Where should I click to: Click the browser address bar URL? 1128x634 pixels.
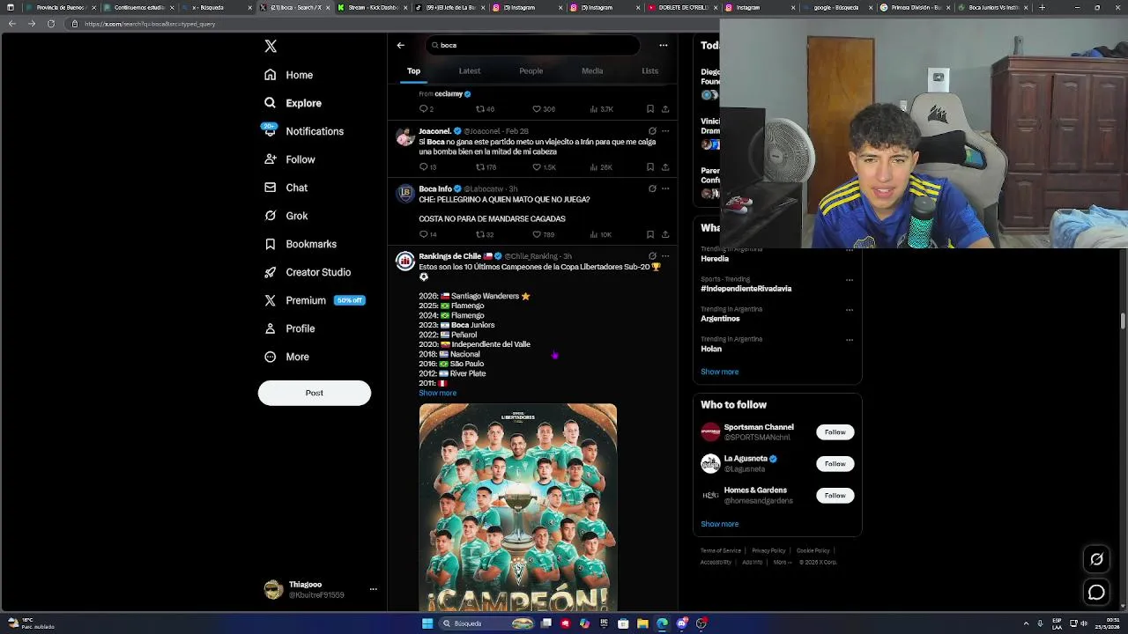(150, 24)
